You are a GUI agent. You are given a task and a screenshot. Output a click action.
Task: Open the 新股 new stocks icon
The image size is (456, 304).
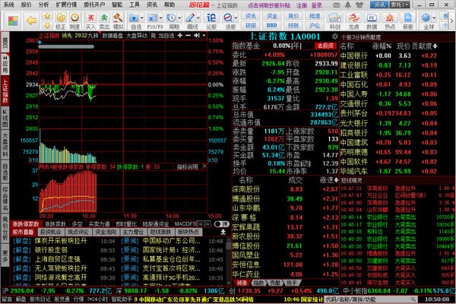407,21
